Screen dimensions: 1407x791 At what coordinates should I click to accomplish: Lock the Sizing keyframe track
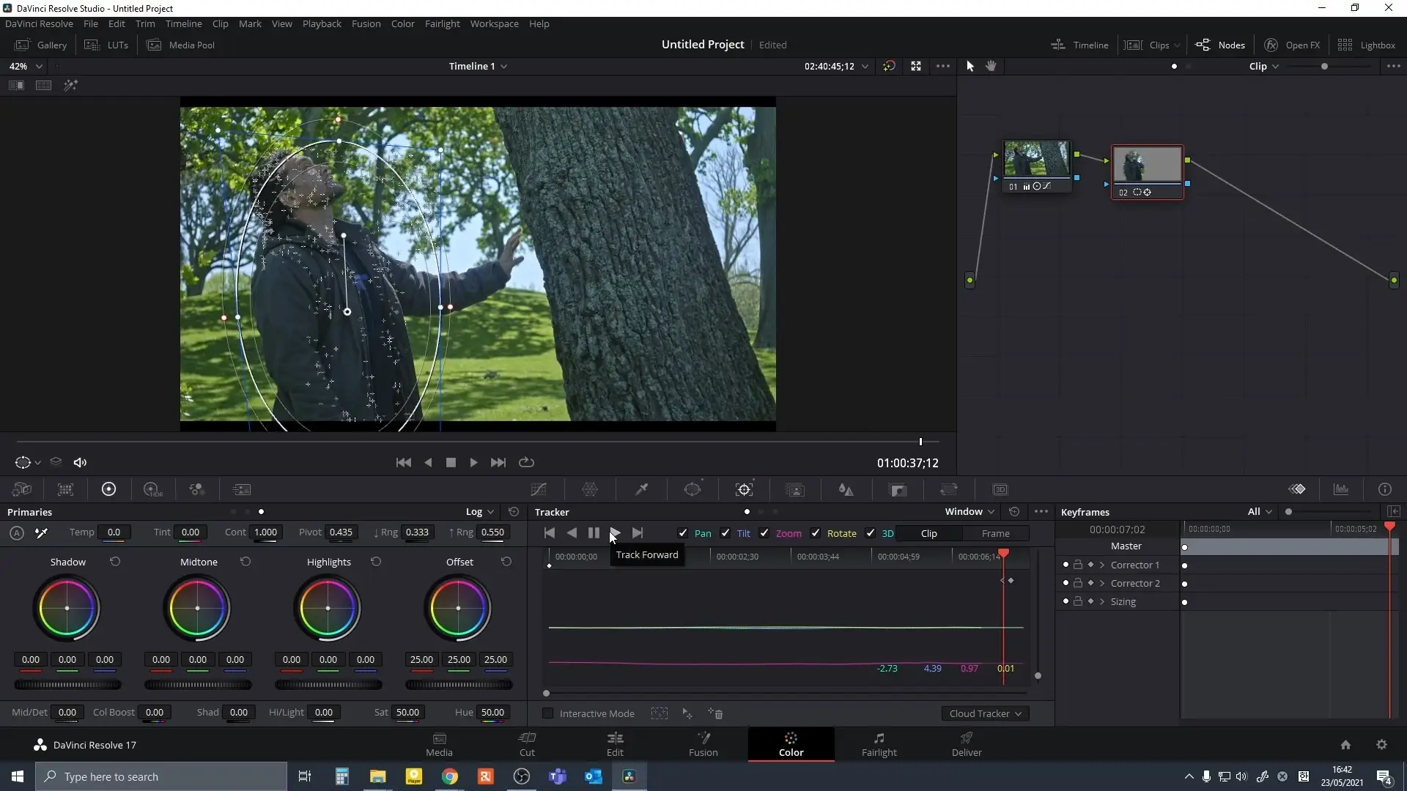(x=1078, y=601)
